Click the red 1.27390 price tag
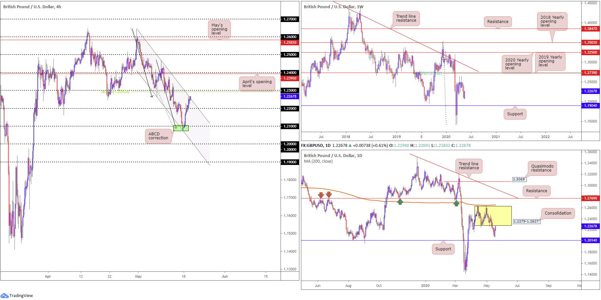 590,73
